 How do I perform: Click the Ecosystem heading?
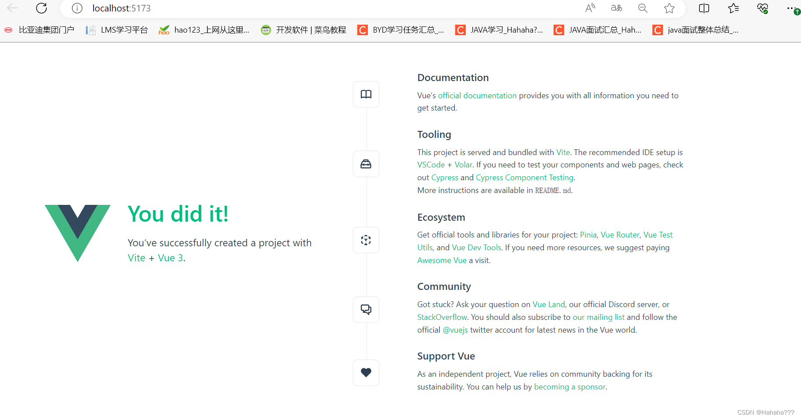(441, 217)
